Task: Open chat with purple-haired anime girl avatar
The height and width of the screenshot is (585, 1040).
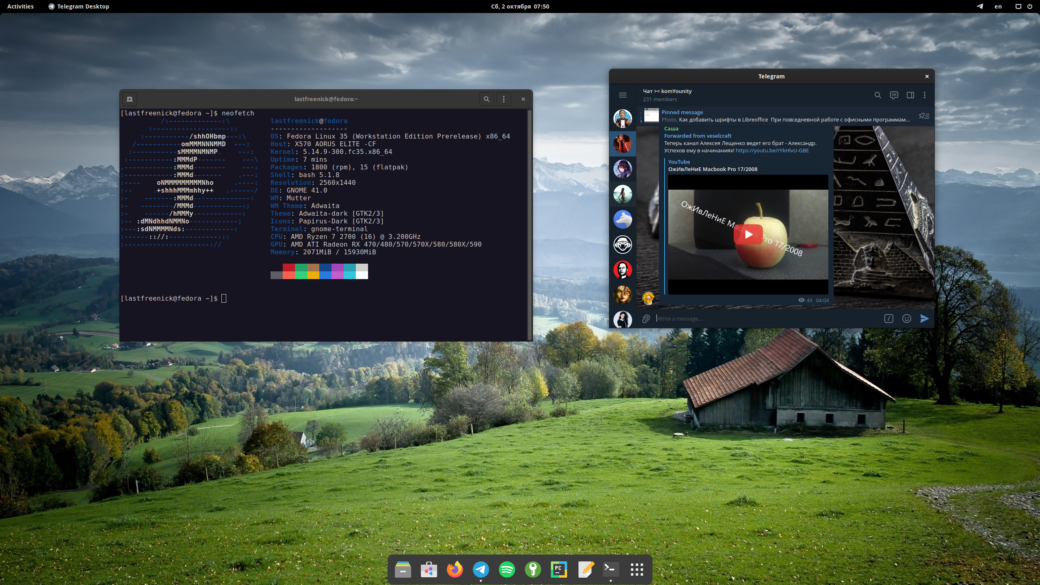Action: 622,169
